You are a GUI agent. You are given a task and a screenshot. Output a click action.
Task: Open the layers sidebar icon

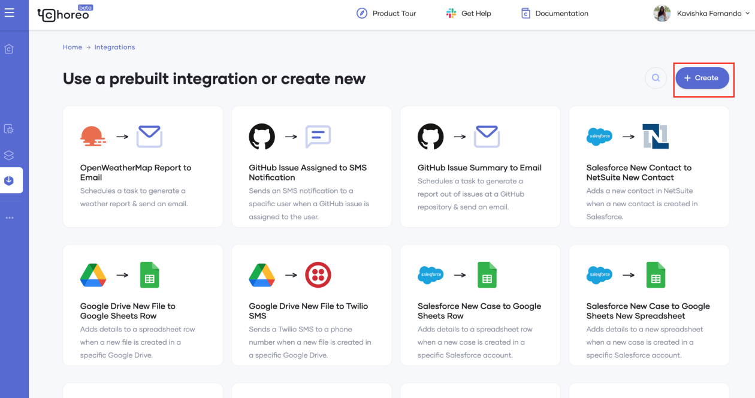coord(9,155)
